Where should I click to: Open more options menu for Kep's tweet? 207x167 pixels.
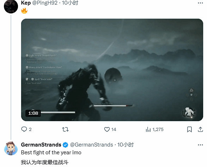click(x=200, y=3)
